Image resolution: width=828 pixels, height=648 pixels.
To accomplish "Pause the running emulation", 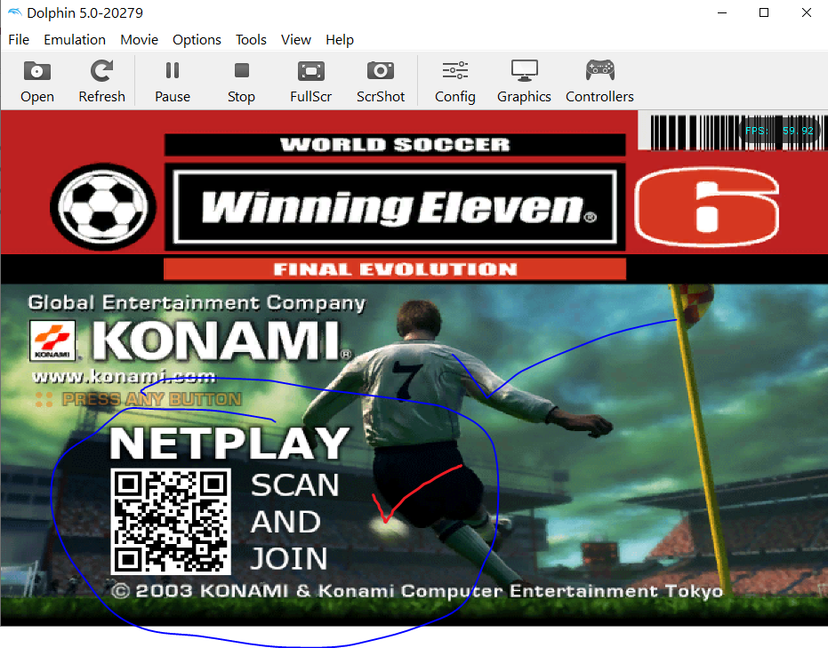I will (x=173, y=81).
